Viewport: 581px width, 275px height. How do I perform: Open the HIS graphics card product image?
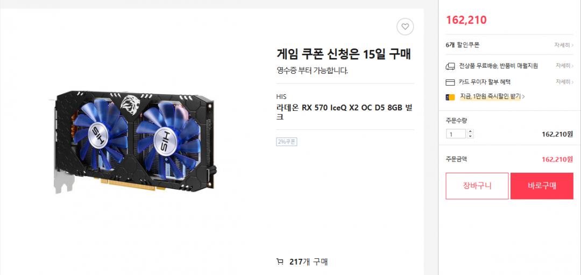click(133, 142)
